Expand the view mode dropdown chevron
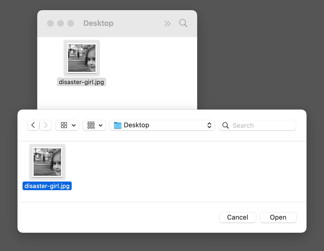Image resolution: width=324 pixels, height=251 pixels. click(x=74, y=126)
